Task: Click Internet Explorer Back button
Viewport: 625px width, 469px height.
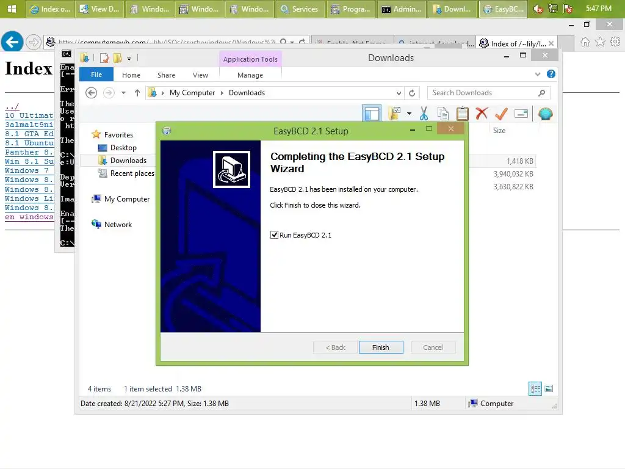Action: coord(12,42)
